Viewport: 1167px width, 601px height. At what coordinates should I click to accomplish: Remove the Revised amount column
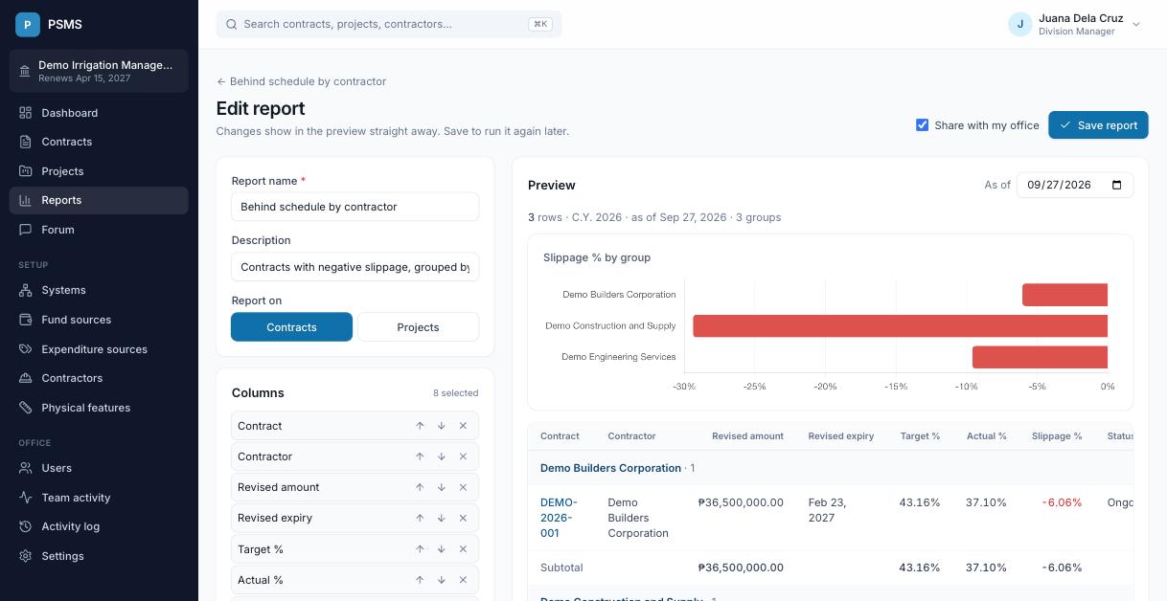click(463, 487)
